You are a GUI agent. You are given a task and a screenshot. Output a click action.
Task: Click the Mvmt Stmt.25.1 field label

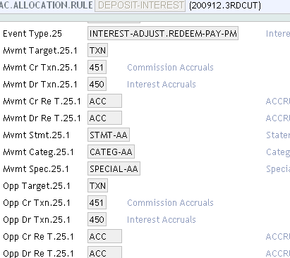[36, 135]
